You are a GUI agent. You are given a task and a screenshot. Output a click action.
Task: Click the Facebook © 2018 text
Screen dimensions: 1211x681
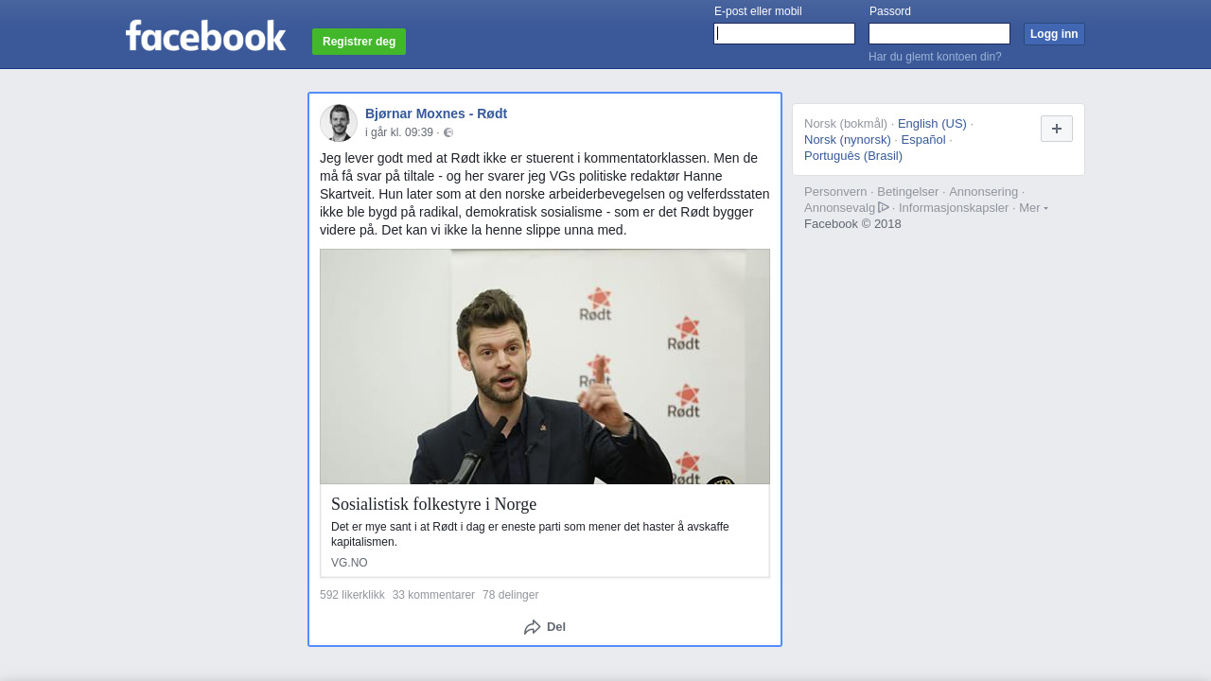[852, 224]
